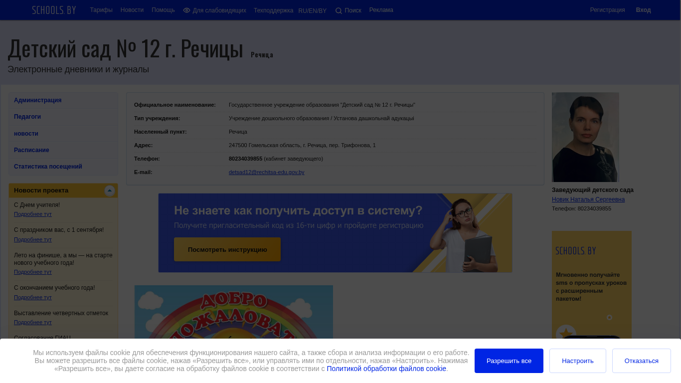Collapse the Новости проекта panel arrow
The image size is (681, 383).
[x=110, y=191]
